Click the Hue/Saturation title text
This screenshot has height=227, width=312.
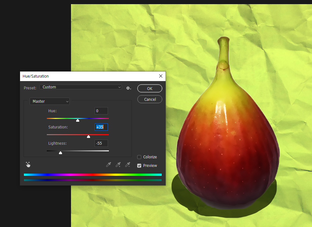pyautogui.click(x=36, y=76)
